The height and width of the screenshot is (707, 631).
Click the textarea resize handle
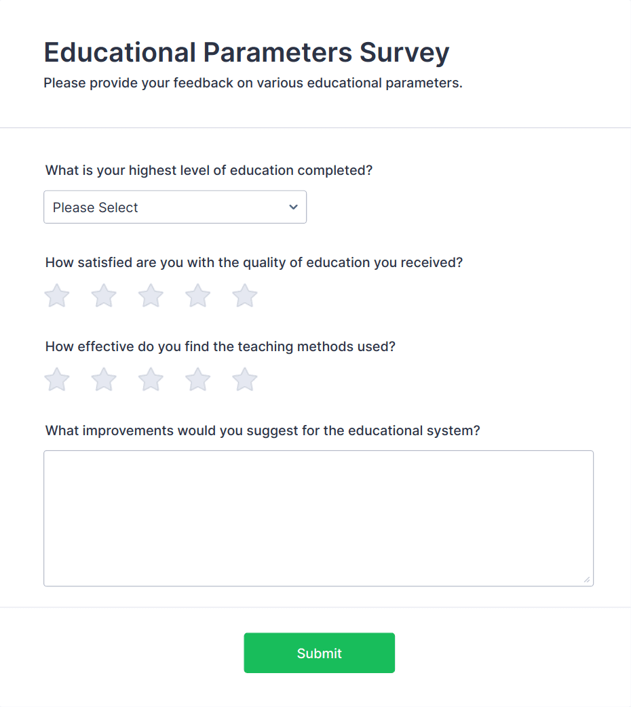coord(586,580)
